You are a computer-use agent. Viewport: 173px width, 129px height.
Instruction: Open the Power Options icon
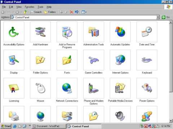pyautogui.click(x=147, y=88)
